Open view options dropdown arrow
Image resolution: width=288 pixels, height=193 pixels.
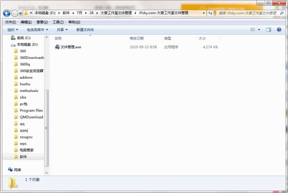[x=259, y=30]
